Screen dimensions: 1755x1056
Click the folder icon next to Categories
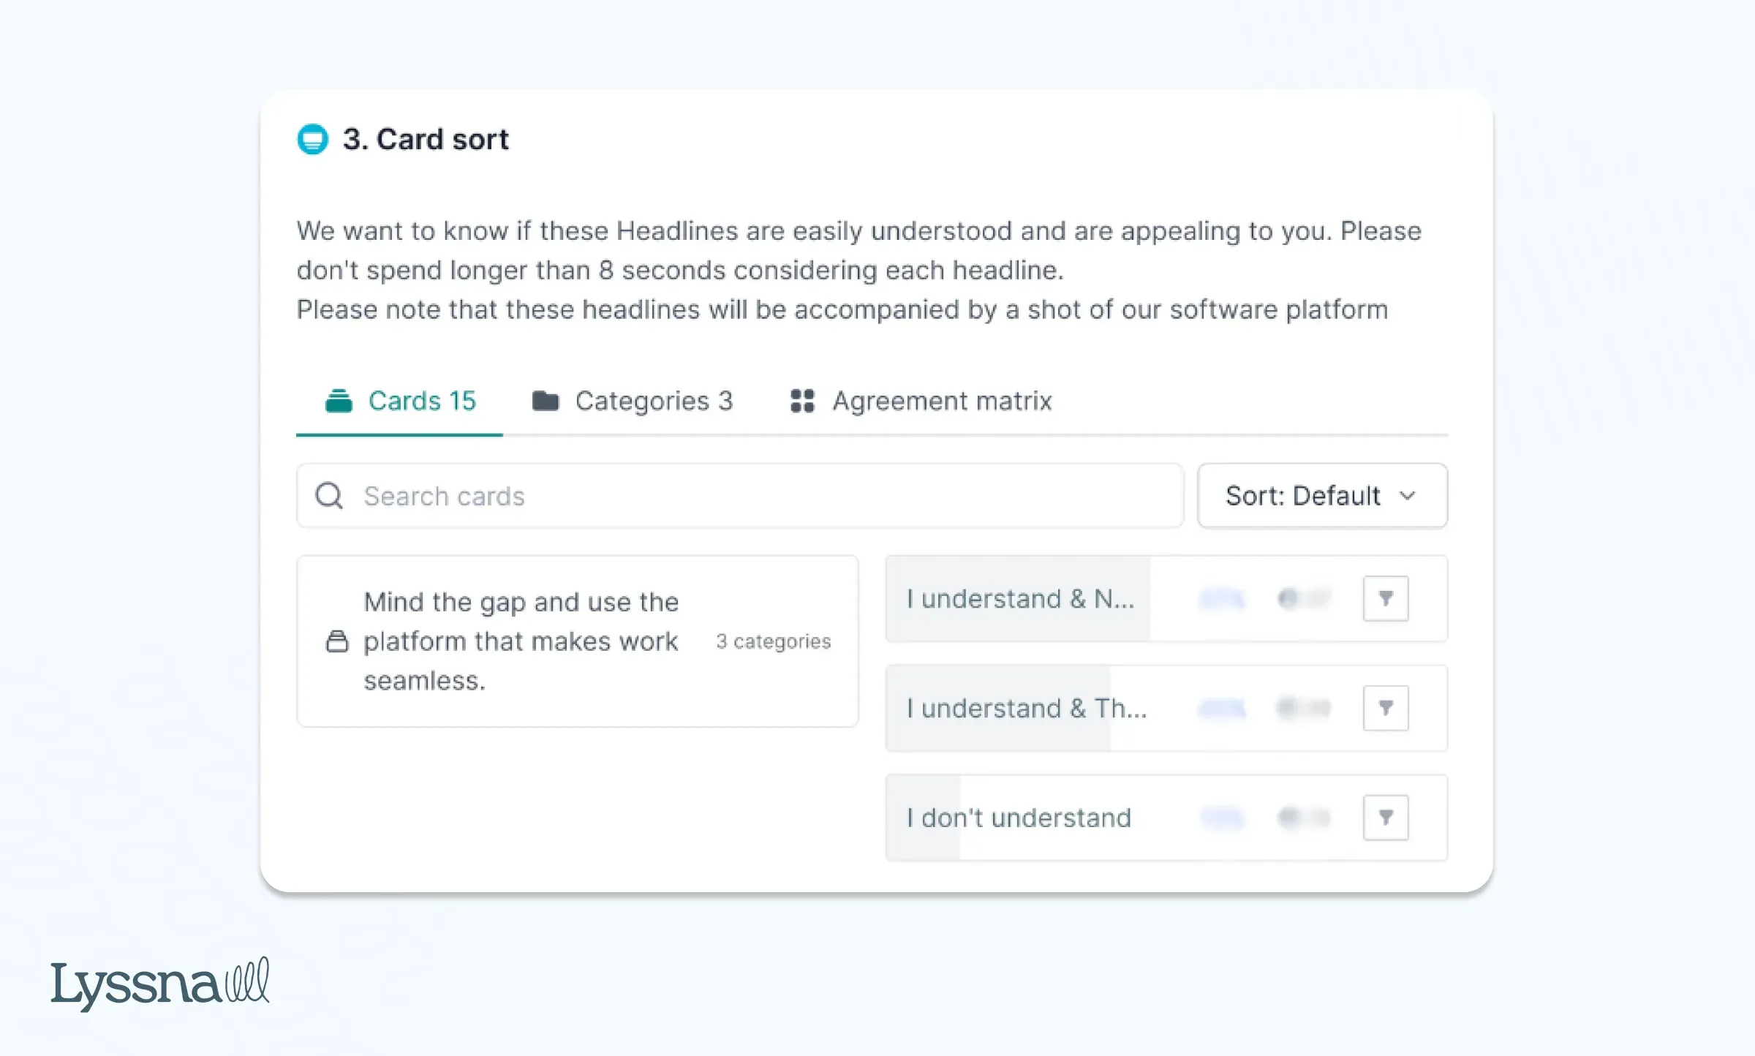[x=546, y=400]
